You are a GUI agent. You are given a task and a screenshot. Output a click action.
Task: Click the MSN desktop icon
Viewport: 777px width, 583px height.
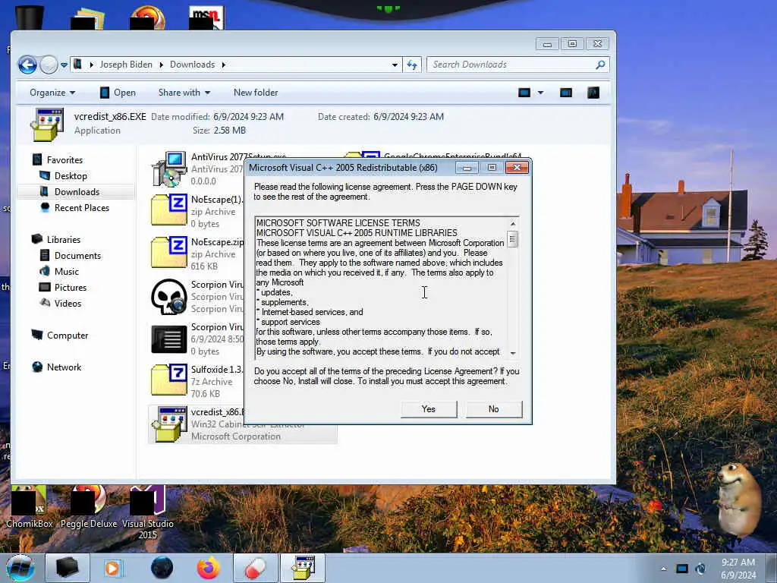coord(206,17)
